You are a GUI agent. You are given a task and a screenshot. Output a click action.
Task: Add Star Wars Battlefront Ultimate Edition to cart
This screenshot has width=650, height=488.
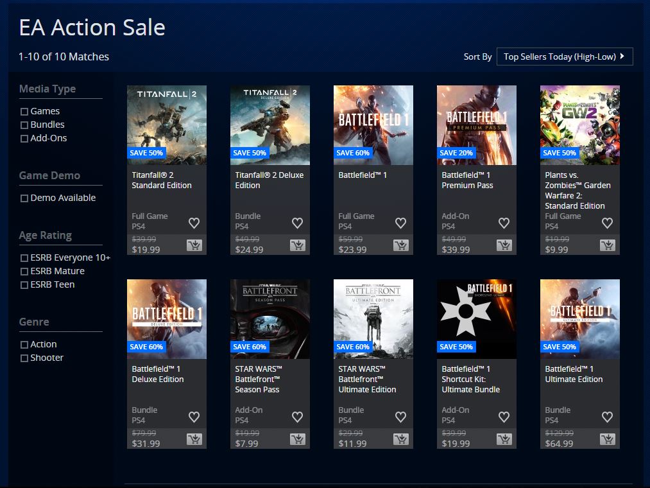tap(400, 439)
